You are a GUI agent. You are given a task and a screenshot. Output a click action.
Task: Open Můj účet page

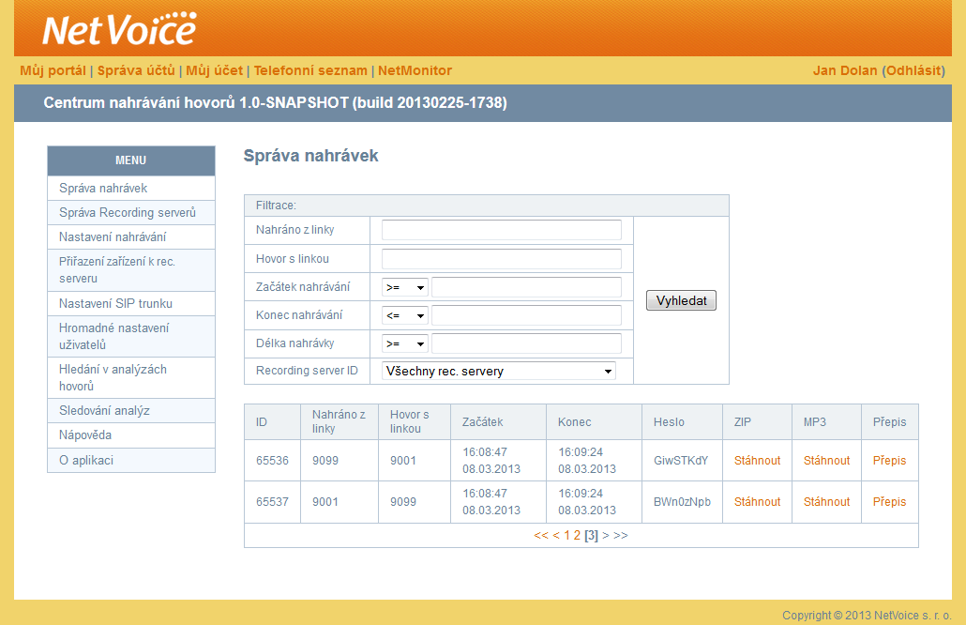coord(215,71)
